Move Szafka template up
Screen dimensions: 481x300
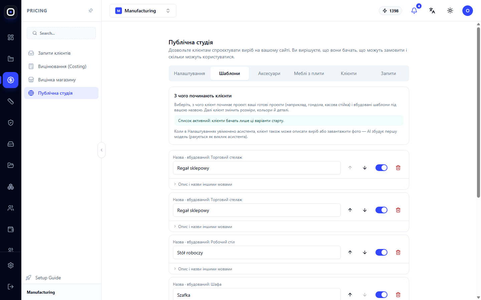(x=350, y=295)
